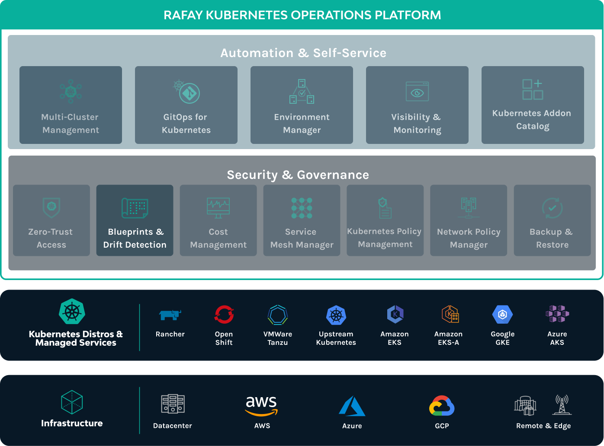Select the GitOps for Kubernetes icon
This screenshot has width=604, height=446.
[187, 92]
